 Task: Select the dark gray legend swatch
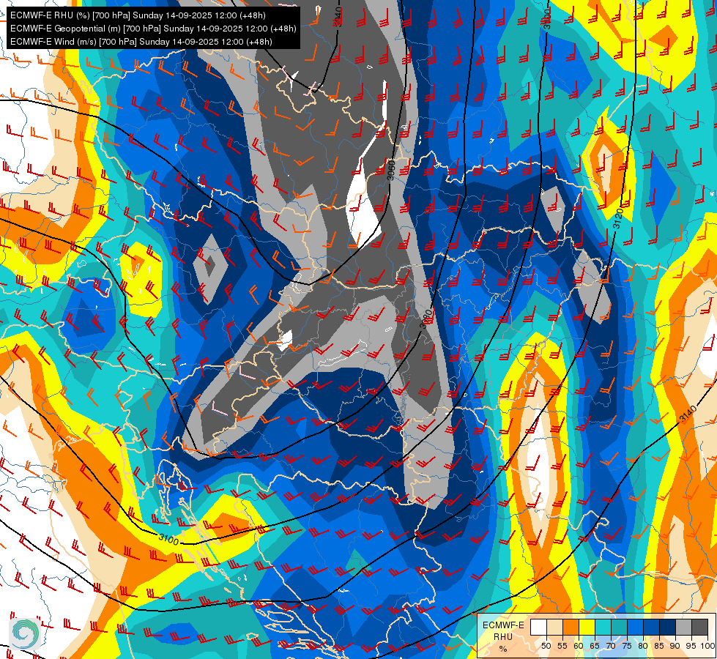click(x=700, y=627)
